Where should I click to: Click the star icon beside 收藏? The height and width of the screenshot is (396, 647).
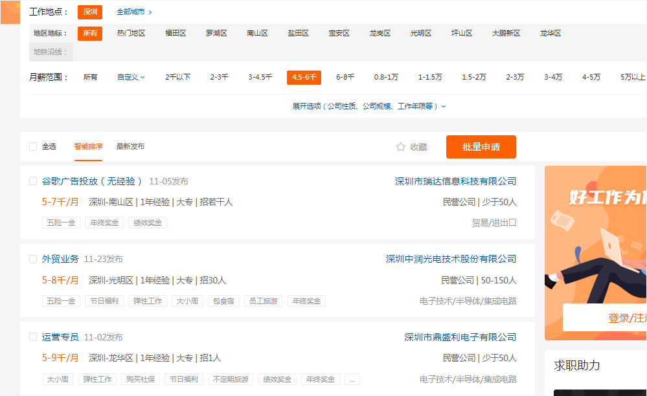(x=400, y=146)
